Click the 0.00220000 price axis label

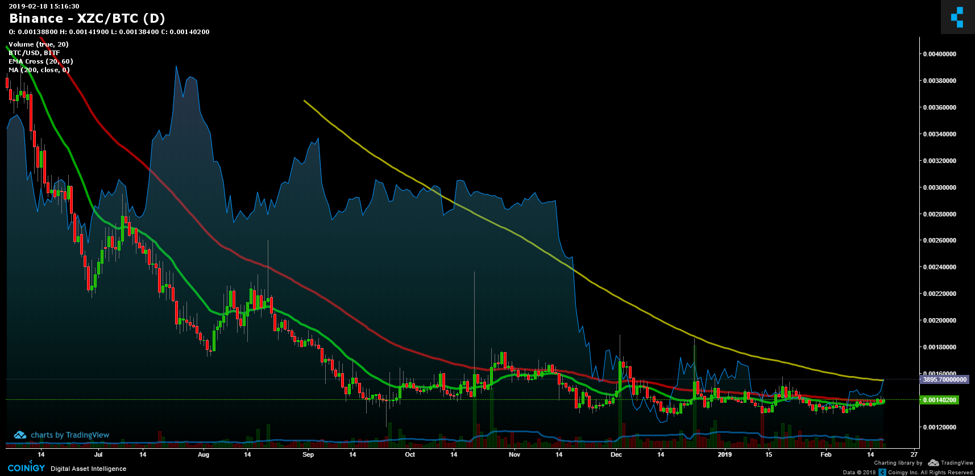[939, 294]
